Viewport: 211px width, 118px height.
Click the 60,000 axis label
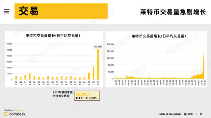[x=9, y=44]
